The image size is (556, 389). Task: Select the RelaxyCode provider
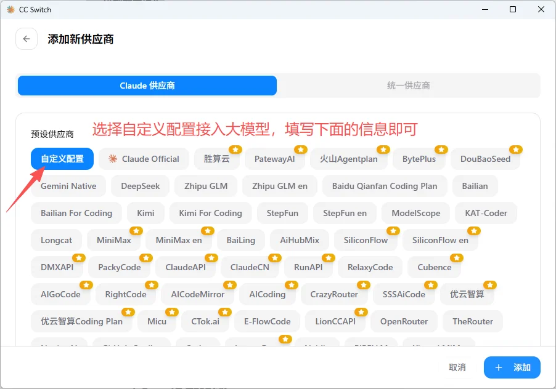370,267
